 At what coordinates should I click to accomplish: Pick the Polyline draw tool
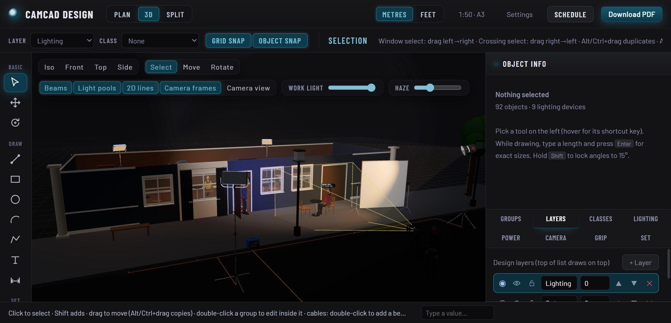(x=15, y=240)
